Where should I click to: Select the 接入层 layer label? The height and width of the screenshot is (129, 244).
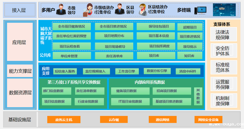tap(19, 10)
